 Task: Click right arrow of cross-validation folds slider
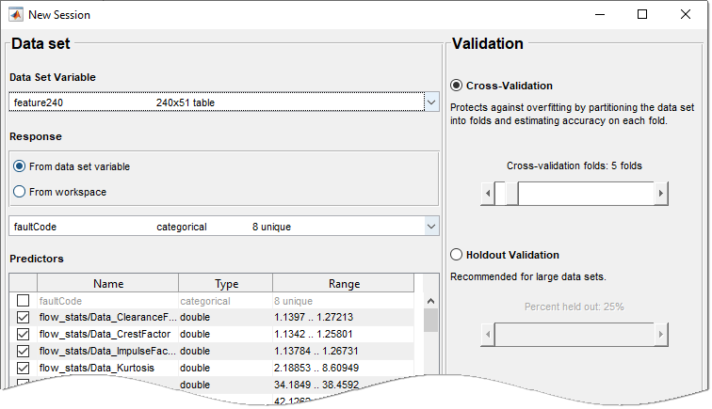(661, 194)
